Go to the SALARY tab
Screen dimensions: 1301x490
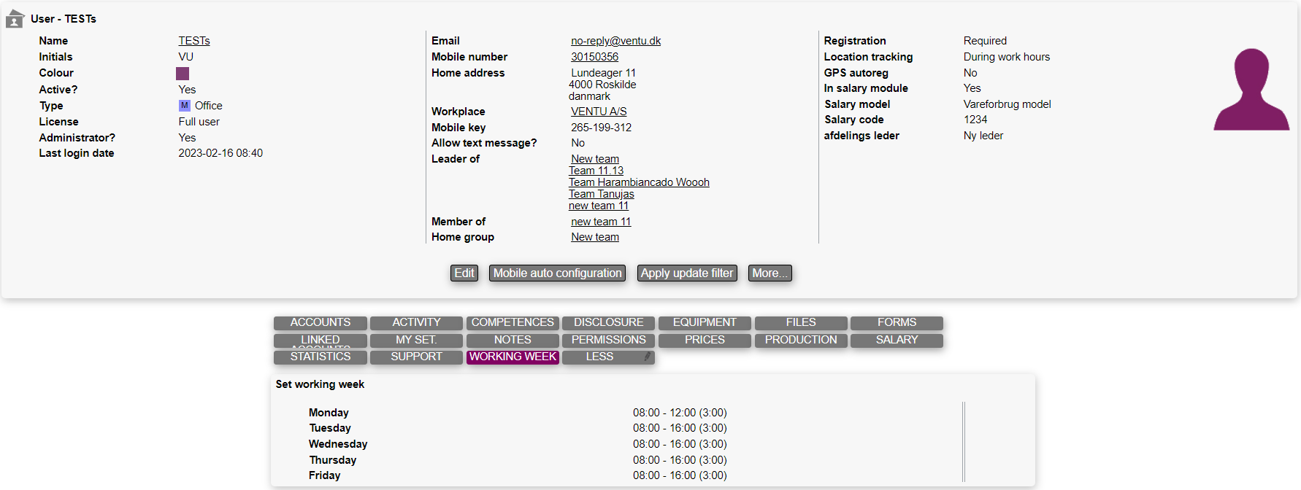[897, 340]
